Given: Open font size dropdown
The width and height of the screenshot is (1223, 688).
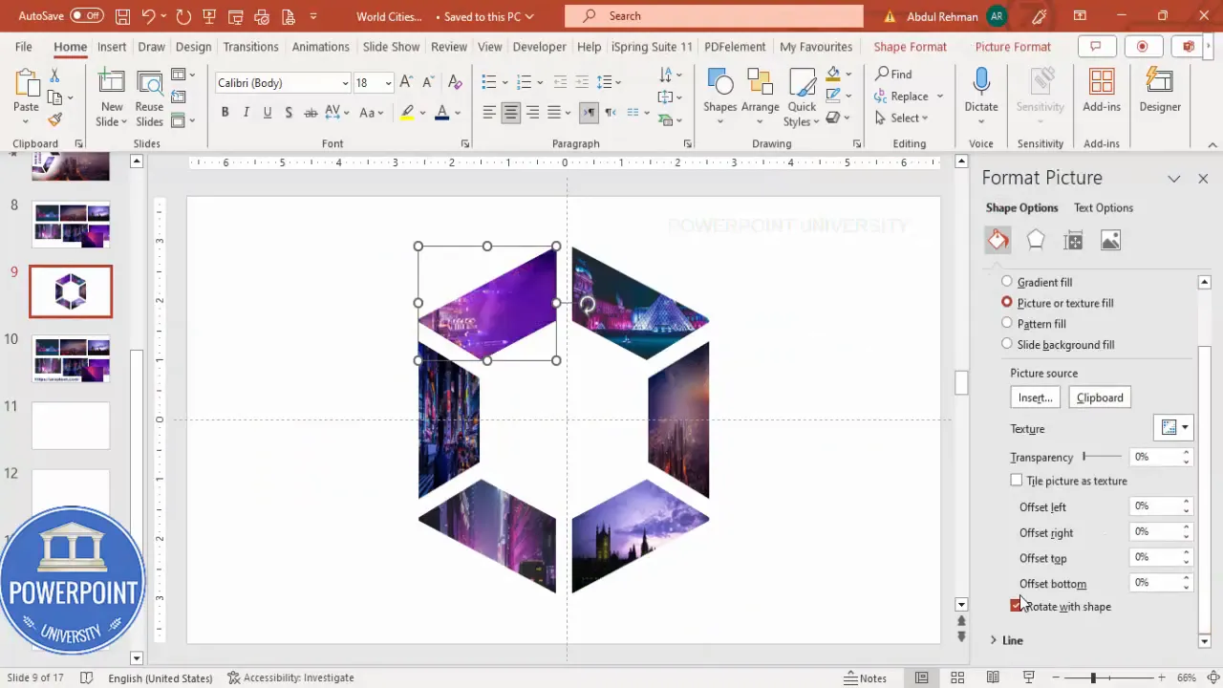Looking at the screenshot, I should 388,83.
